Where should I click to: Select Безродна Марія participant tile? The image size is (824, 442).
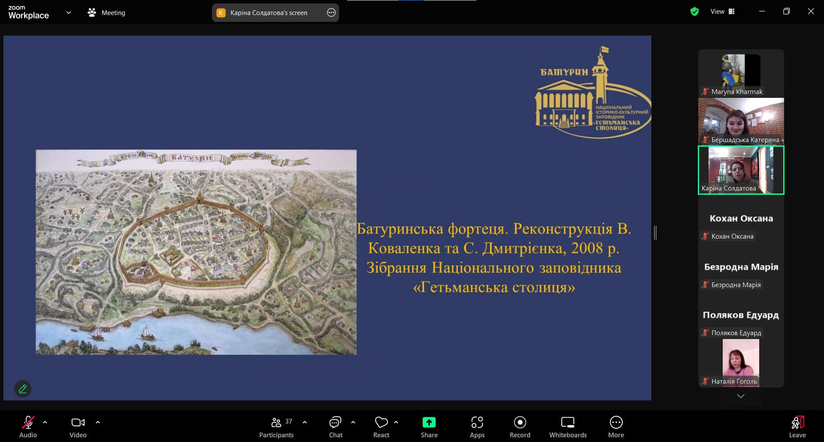pyautogui.click(x=741, y=267)
